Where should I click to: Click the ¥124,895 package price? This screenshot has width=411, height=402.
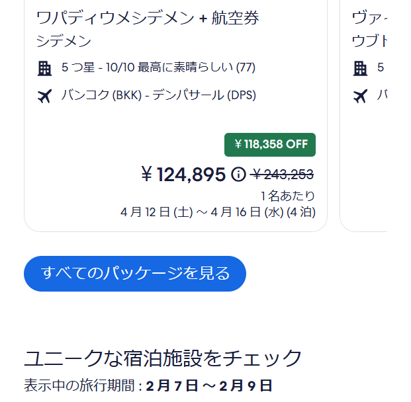[183, 175]
